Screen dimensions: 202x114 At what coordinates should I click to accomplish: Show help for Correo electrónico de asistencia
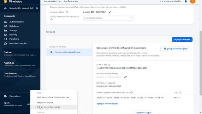(52, 20)
